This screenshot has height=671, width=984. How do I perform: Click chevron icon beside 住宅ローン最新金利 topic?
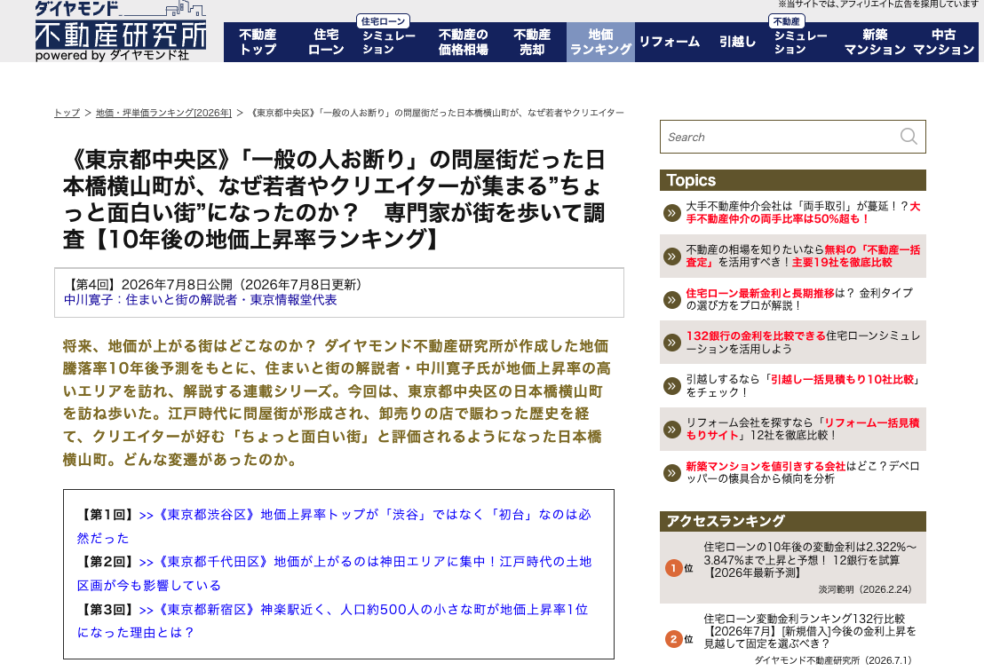[x=671, y=300]
